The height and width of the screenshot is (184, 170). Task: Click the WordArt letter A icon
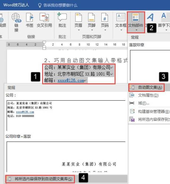tap(150, 17)
